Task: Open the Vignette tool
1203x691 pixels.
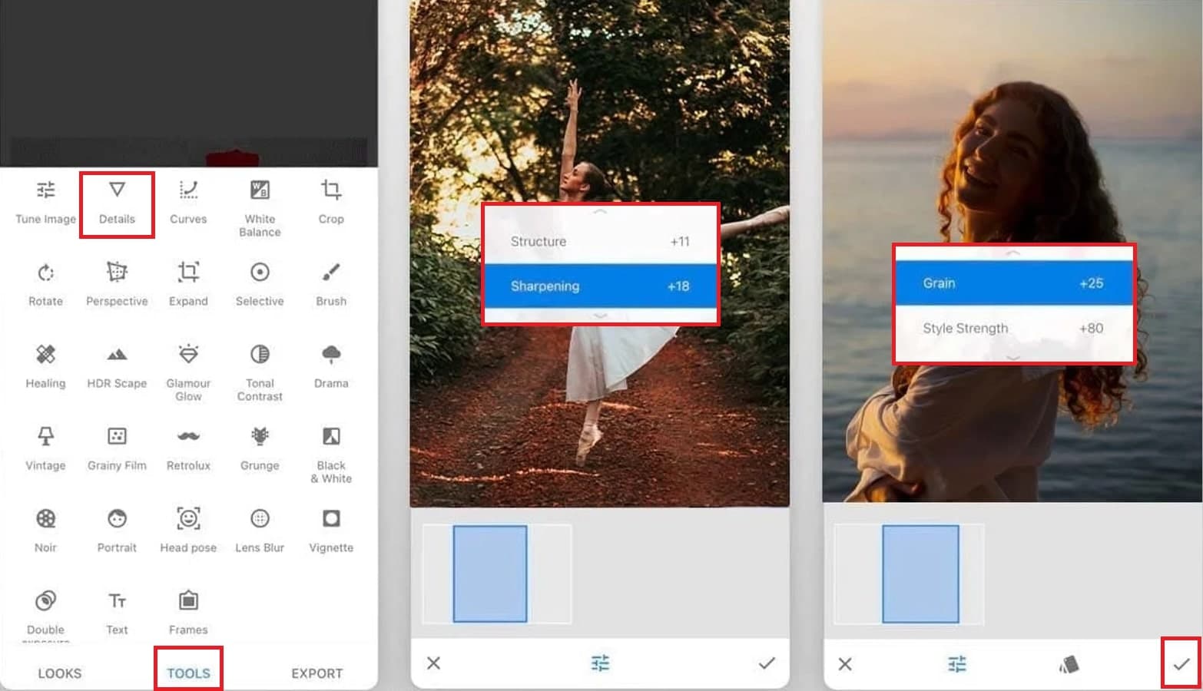Action: (x=331, y=531)
